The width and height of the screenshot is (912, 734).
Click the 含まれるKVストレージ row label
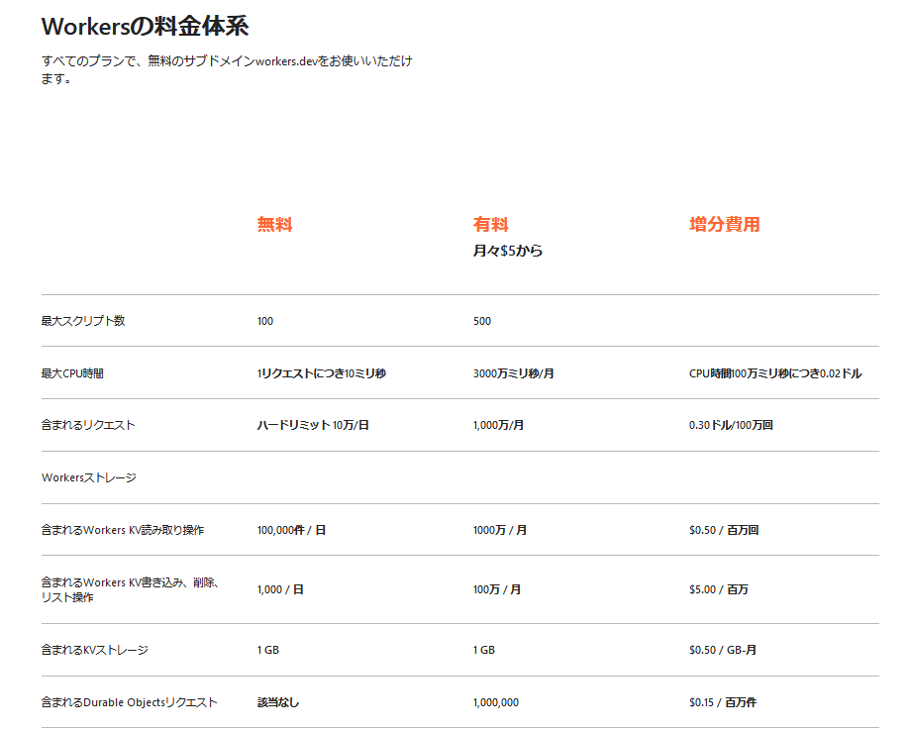(95, 650)
